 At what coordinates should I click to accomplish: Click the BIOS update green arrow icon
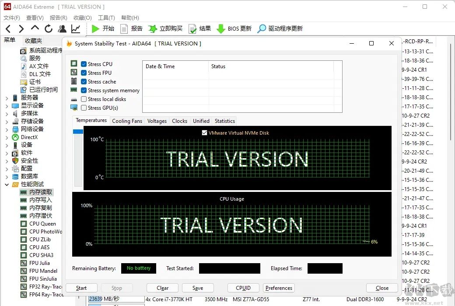[221, 29]
